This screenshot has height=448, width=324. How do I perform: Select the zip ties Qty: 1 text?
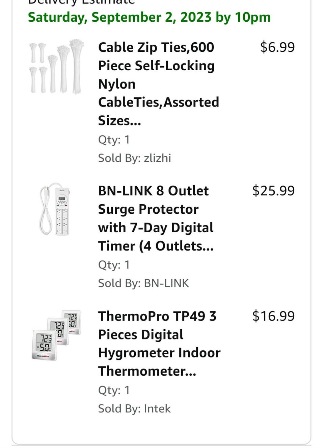(114, 140)
